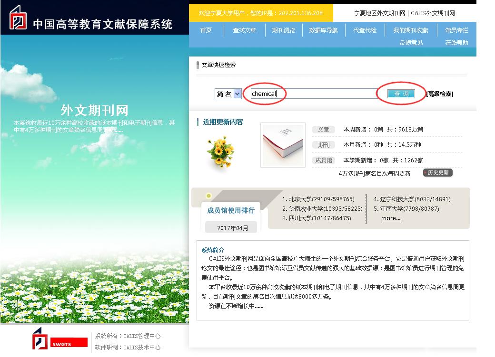Click the sunflower bouquet image
The image size is (495, 357).
[221, 152]
